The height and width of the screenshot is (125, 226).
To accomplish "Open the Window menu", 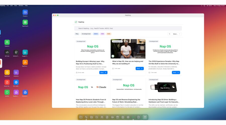I will tap(21, 5).
